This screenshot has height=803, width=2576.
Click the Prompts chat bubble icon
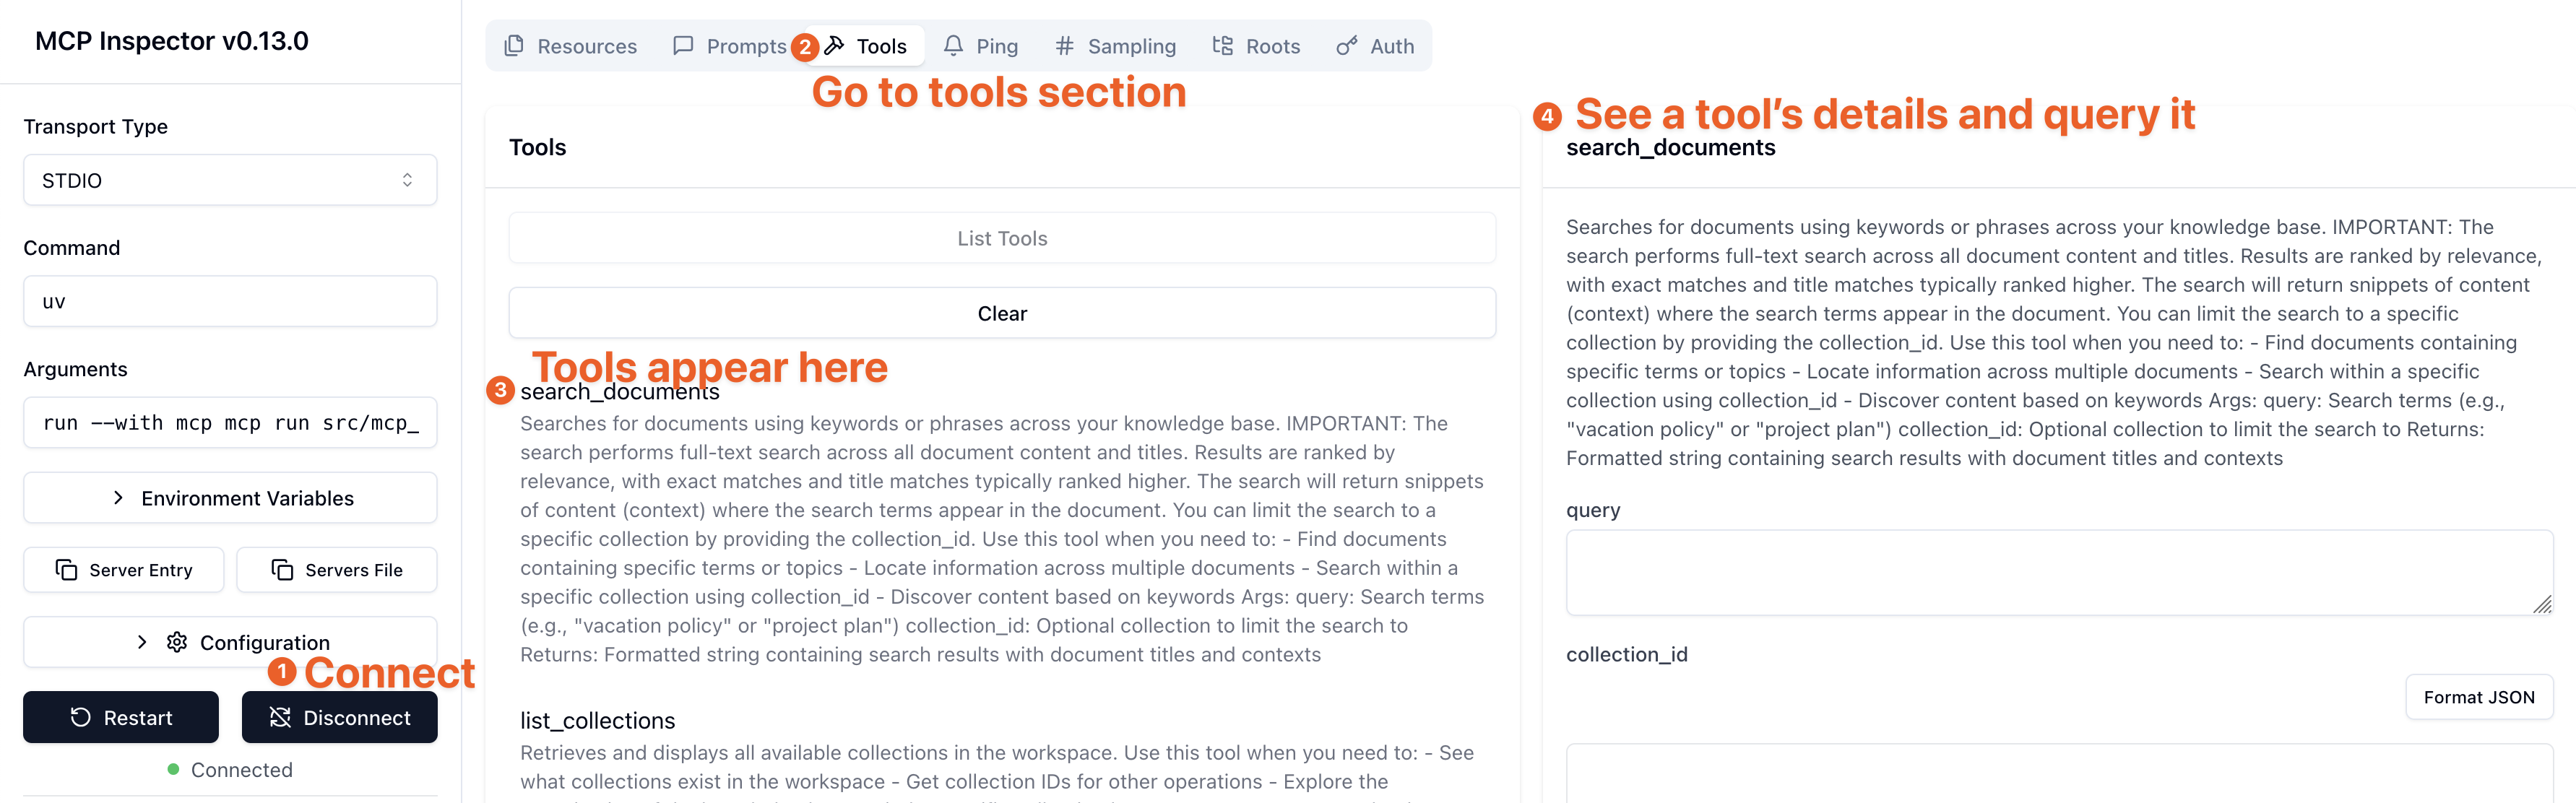point(683,46)
